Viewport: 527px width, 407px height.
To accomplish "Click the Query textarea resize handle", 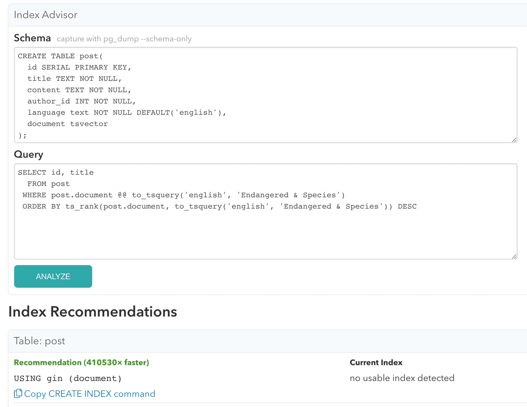I will 514,256.
